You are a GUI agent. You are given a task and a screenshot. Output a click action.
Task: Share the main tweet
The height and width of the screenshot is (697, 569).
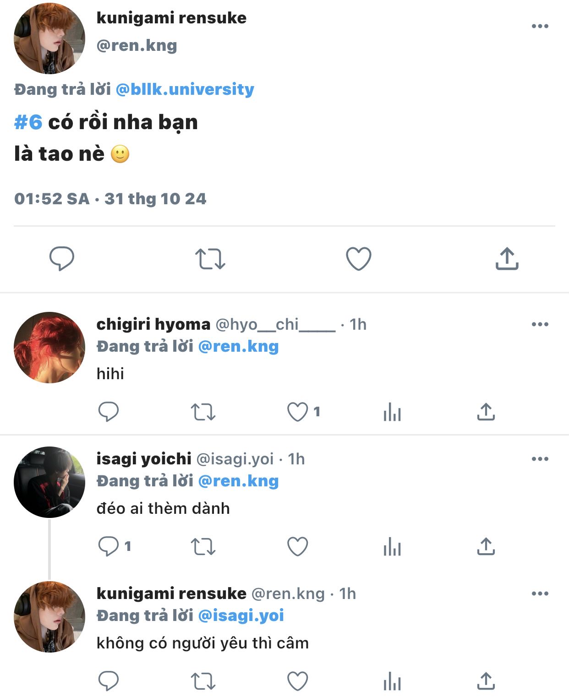tap(507, 259)
